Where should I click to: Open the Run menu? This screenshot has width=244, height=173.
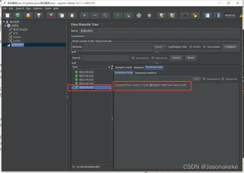pos(28,8)
